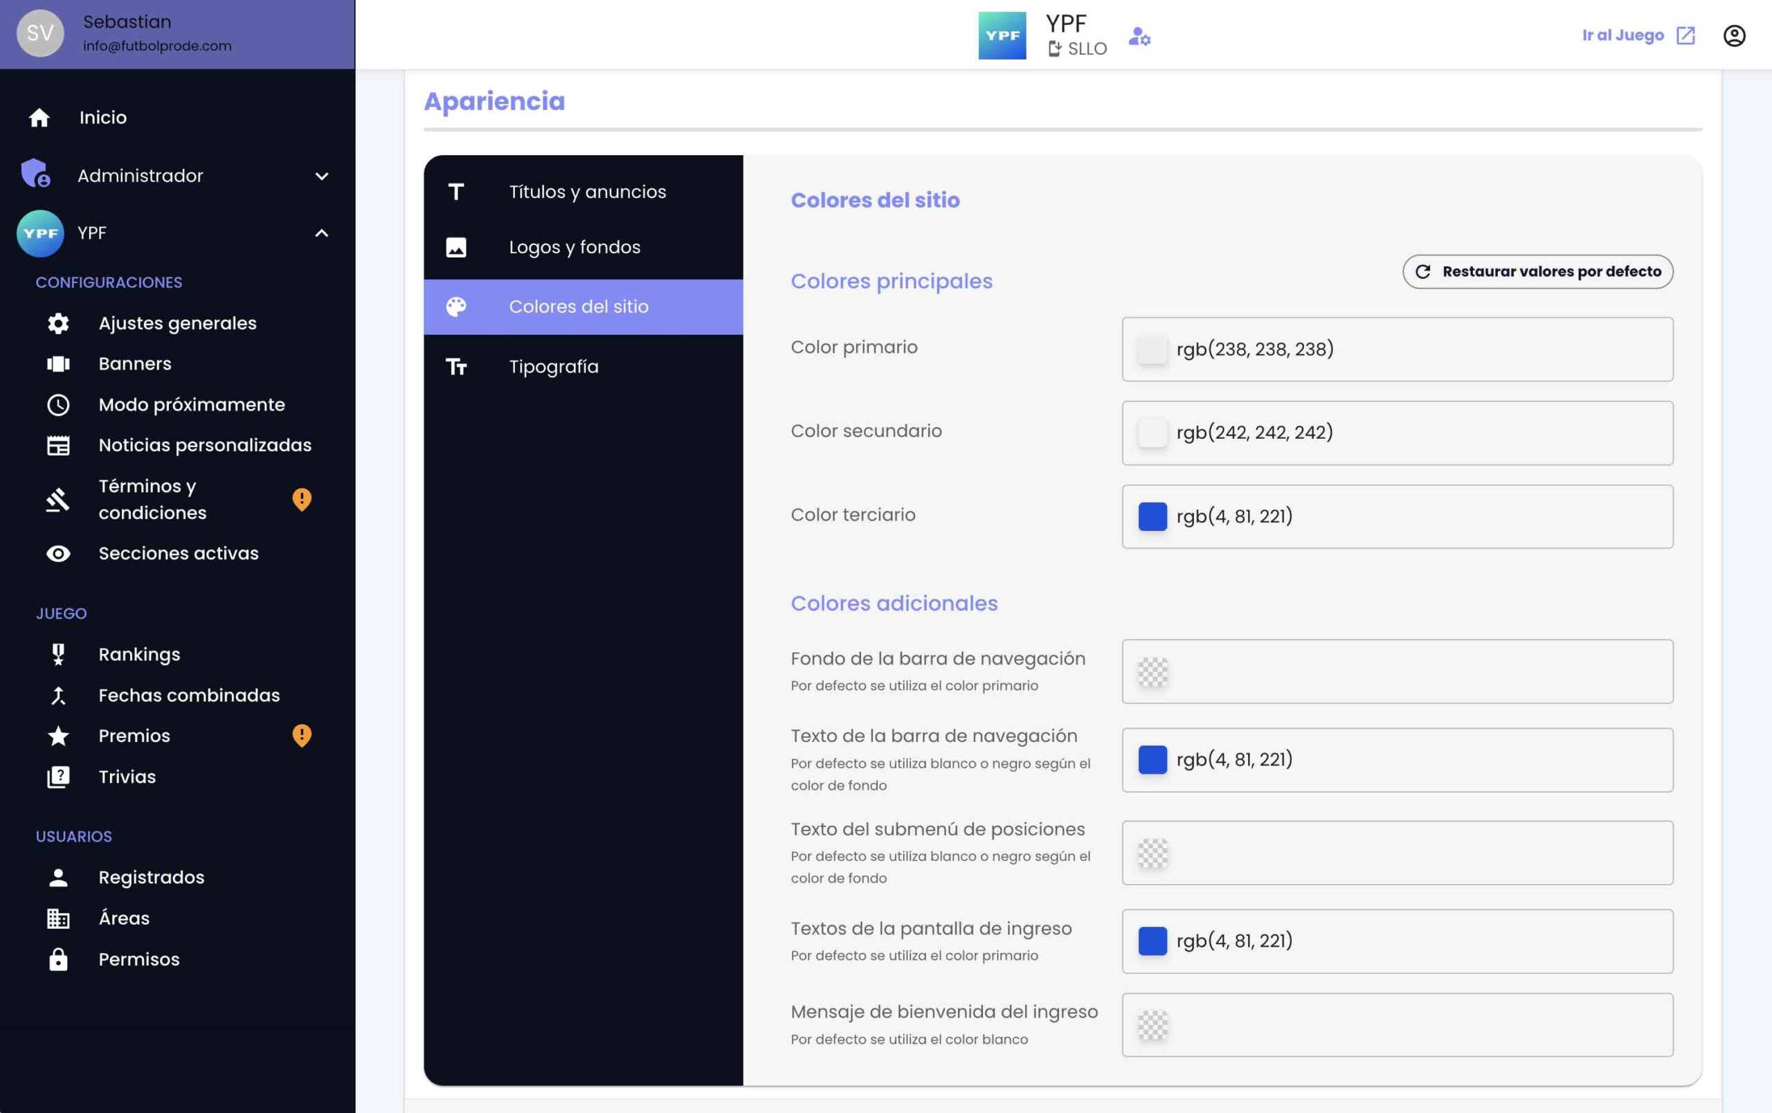Click the Secciones activas eye icon
The image size is (1772, 1113).
pos(58,553)
